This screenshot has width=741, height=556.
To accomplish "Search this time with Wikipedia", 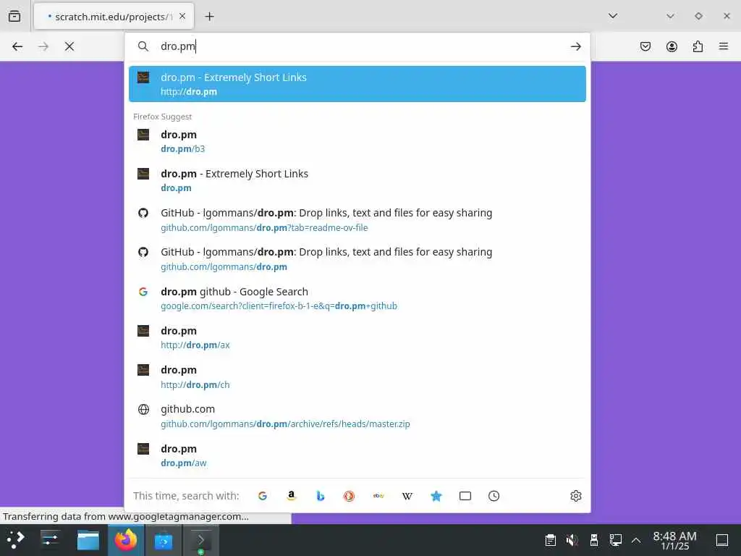I will click(407, 496).
